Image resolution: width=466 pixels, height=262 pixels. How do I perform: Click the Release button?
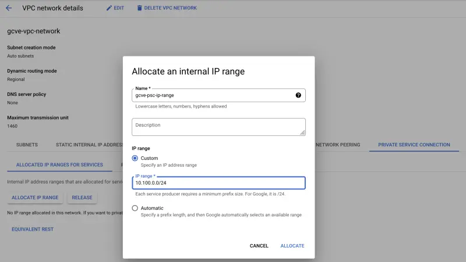(82, 198)
